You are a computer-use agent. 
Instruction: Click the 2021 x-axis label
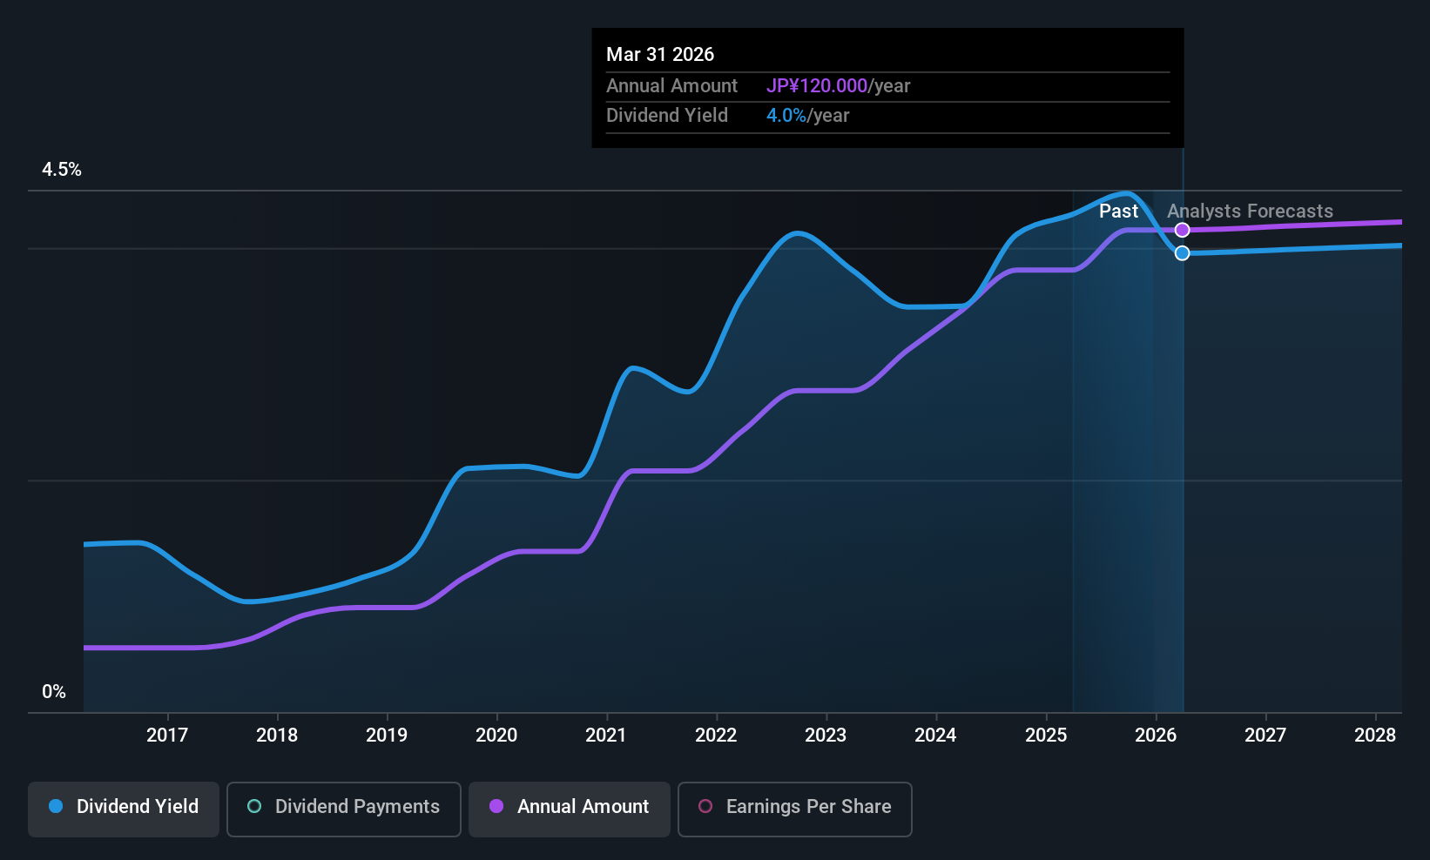coord(606,736)
